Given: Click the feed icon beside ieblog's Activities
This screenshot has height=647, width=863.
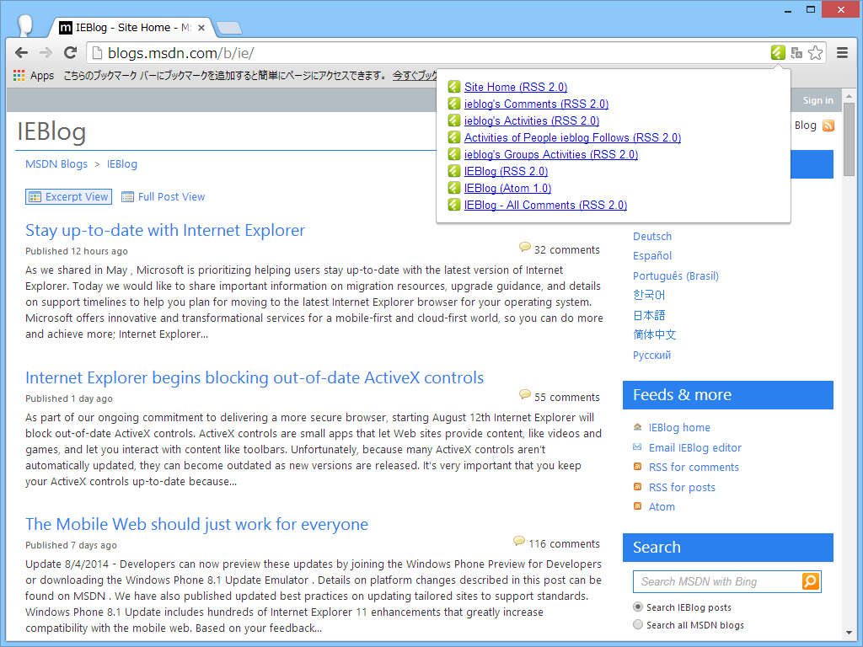Looking at the screenshot, I should 454,120.
